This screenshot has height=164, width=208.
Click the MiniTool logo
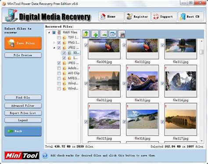coord(22,155)
